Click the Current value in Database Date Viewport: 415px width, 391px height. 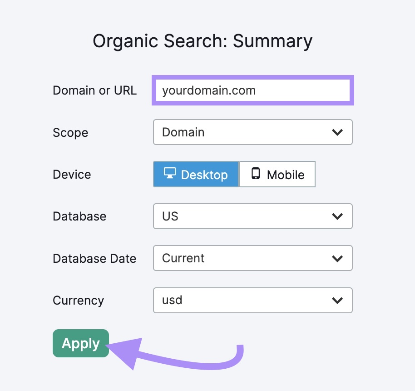point(183,258)
